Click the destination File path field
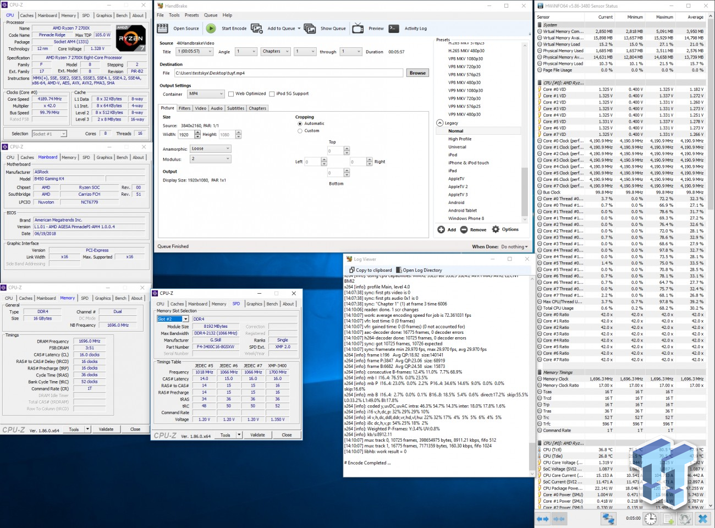The height and width of the screenshot is (528, 715). [288, 73]
